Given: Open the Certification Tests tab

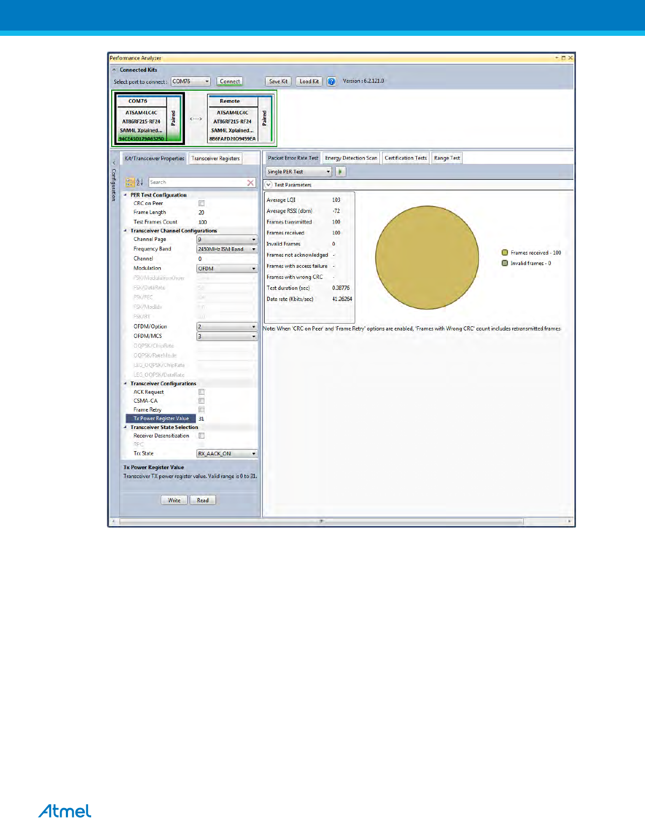Looking at the screenshot, I should [406, 158].
